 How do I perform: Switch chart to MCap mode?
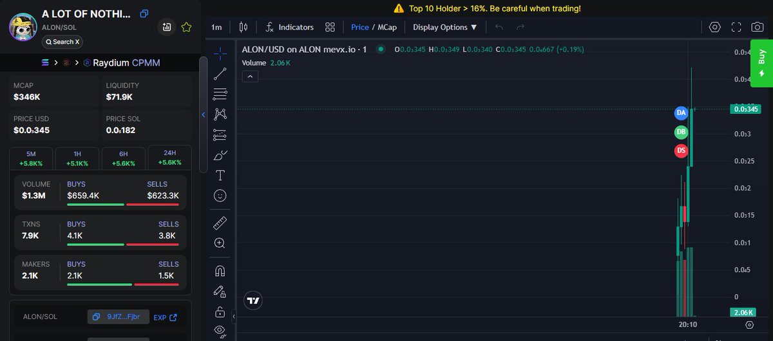click(386, 27)
